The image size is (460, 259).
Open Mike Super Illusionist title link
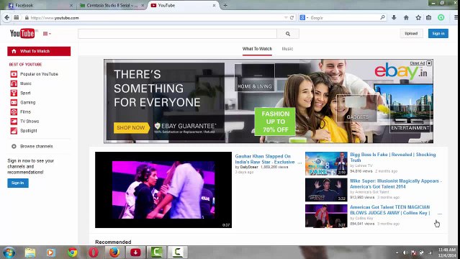395,183
